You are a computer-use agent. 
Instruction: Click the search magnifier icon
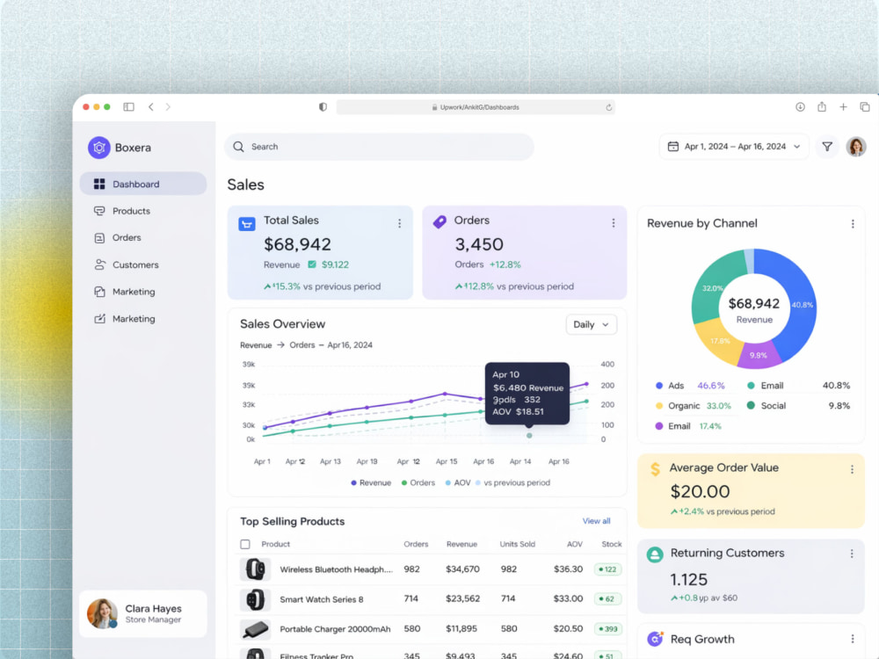(x=238, y=147)
